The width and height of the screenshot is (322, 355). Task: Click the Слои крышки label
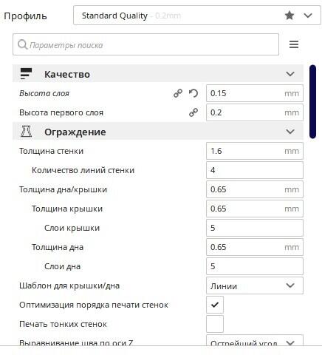tap(72, 228)
